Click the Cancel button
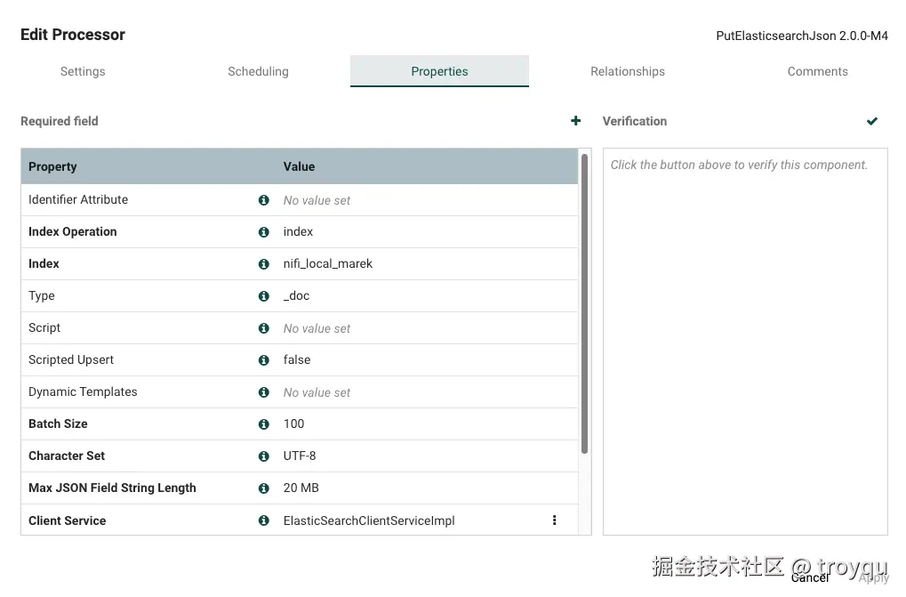The image size is (906, 597). 810,577
